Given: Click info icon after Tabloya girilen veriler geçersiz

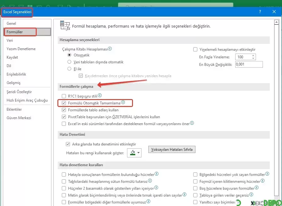Looking at the screenshot, I should 251,194.
